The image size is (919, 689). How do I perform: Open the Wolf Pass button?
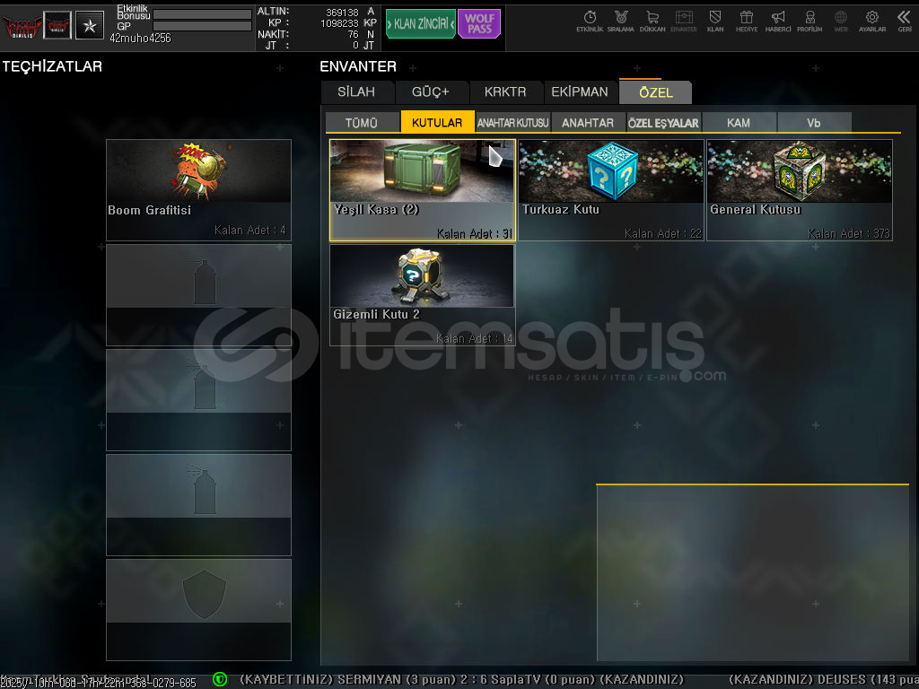(x=479, y=24)
